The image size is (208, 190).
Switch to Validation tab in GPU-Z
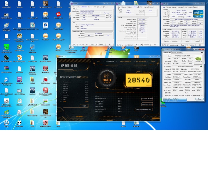(180, 53)
